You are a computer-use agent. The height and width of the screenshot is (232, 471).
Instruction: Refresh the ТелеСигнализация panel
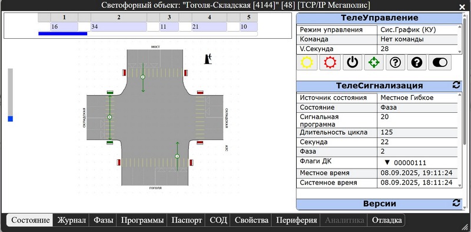tap(456, 85)
